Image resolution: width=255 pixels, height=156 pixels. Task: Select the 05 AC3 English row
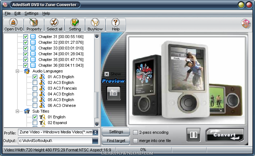click(61, 100)
